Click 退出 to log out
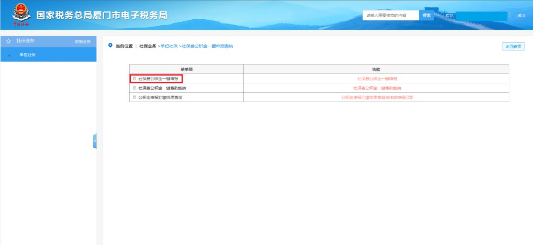Viewport: 533px width, 245px height. coord(521,16)
